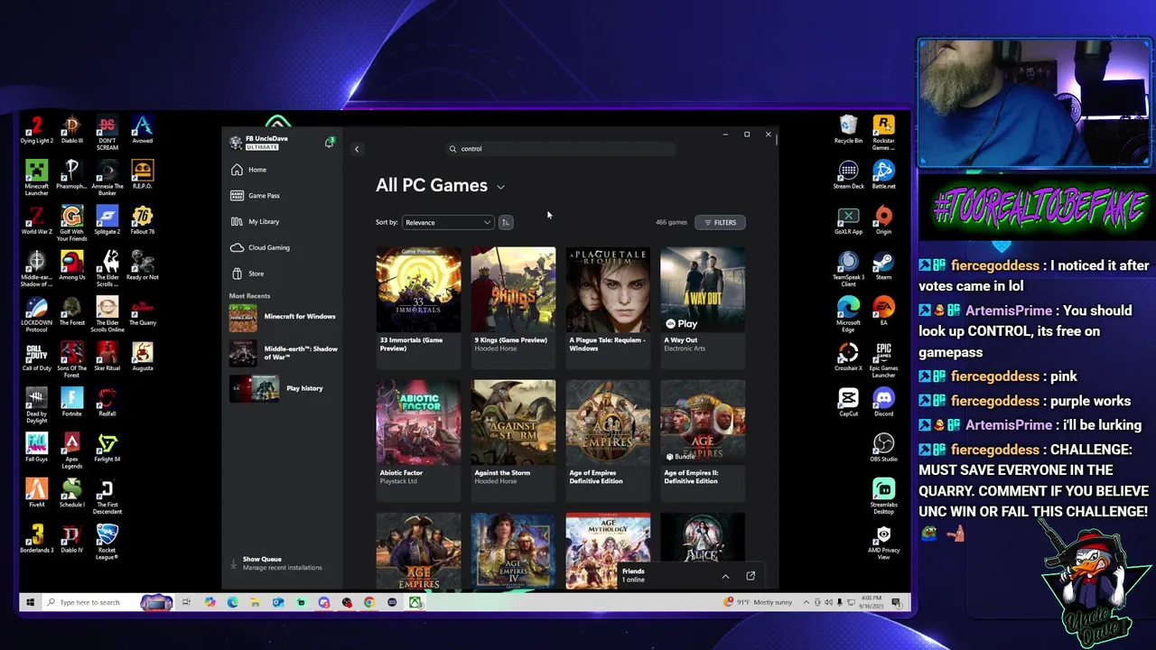Click the FB UncleDave profile
The width and height of the screenshot is (1156, 650).
pyautogui.click(x=260, y=143)
